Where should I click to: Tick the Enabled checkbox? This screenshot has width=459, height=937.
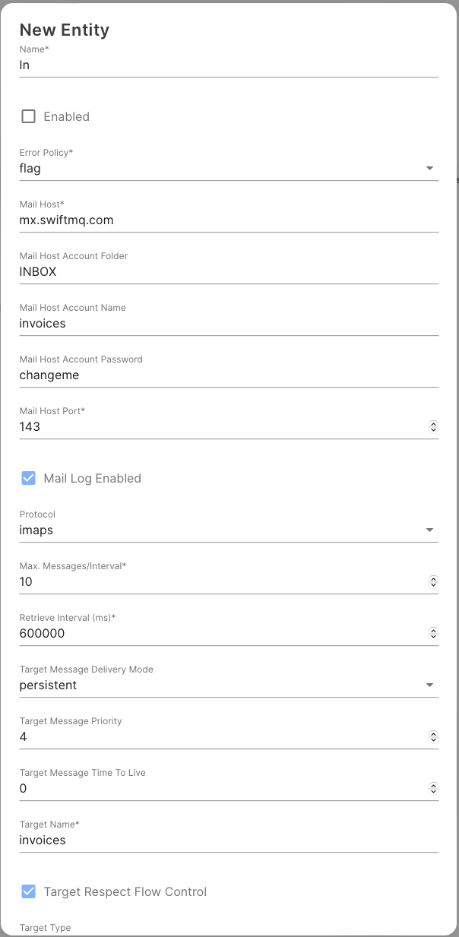29,116
